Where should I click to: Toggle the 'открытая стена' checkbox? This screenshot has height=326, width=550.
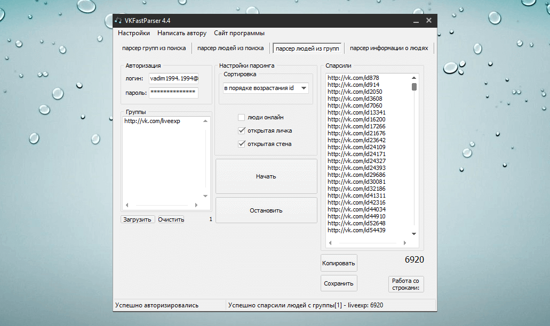coord(242,144)
